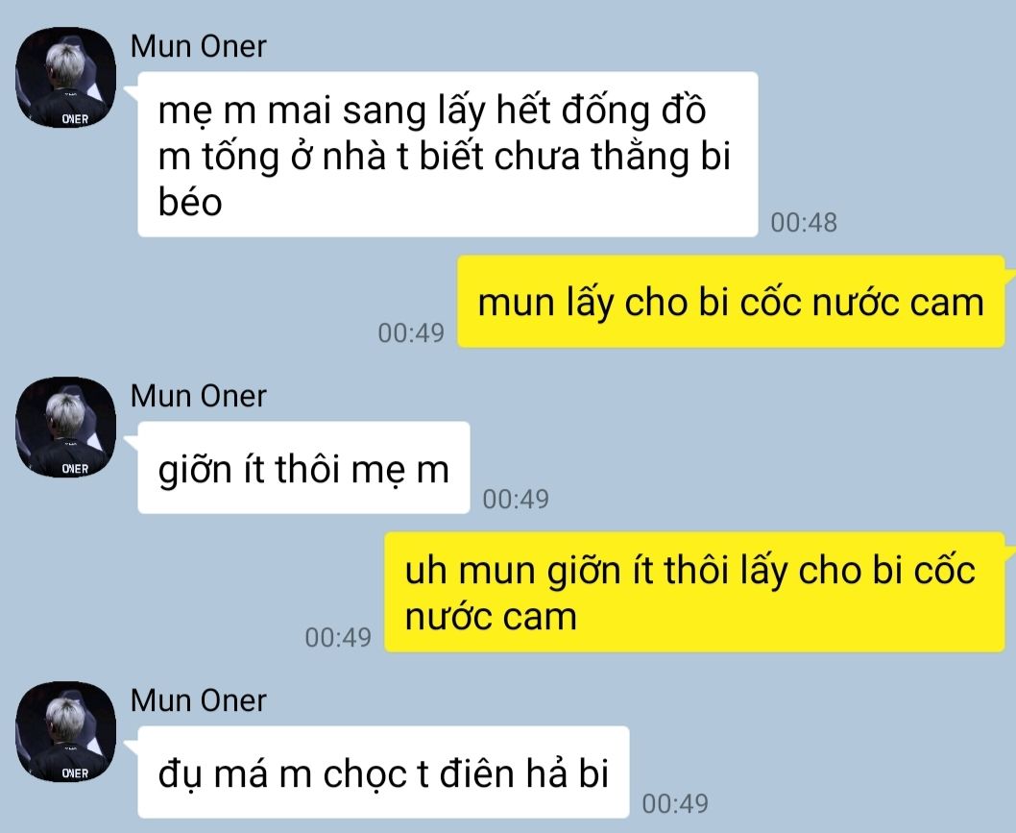Select message bubble "mẹ m mai sang lấy hết đống đồ"
Viewport: 1016px width, 833px height.
coord(448,155)
